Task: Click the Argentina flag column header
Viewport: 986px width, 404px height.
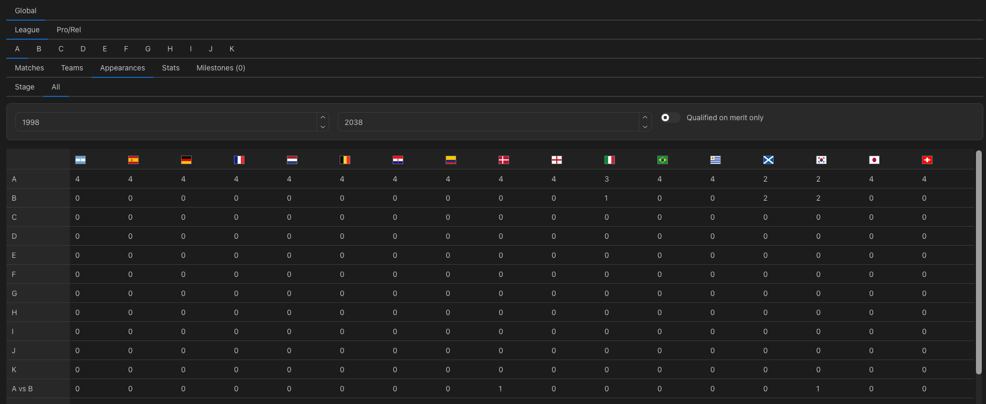Action: (x=80, y=160)
